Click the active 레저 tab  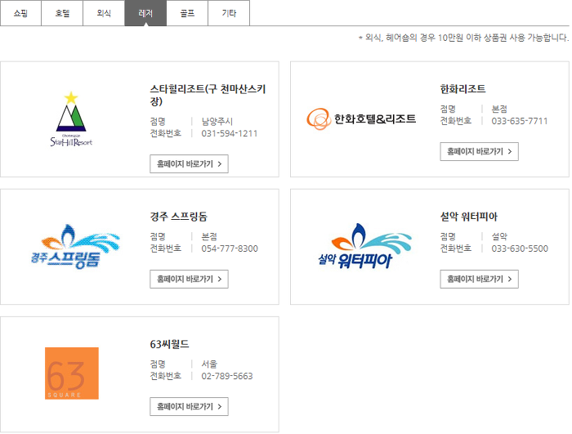[x=145, y=13]
